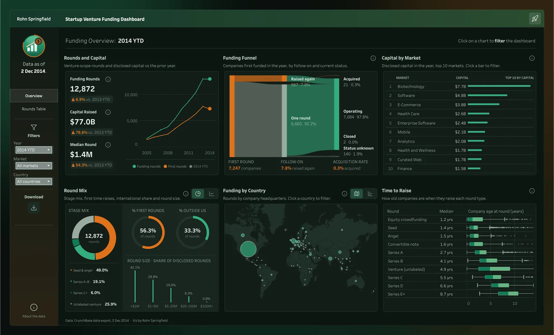Filter by the Biotechnology market bar
The width and height of the screenshot is (554, 335).
[x=499, y=86]
